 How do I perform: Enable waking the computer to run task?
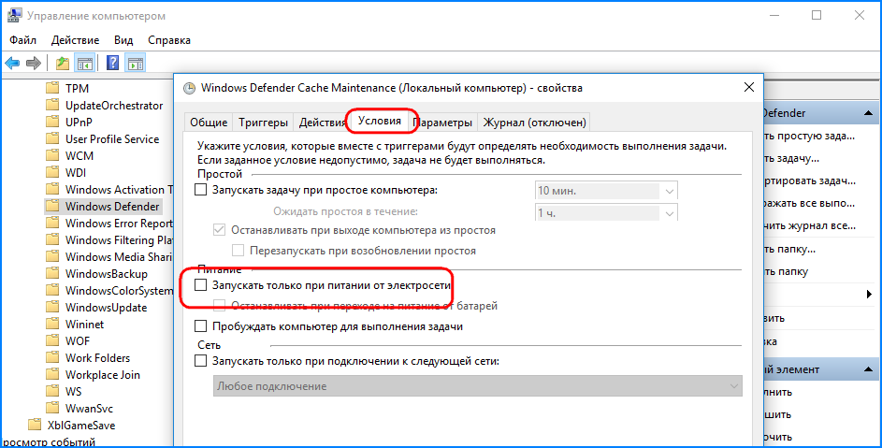pyautogui.click(x=201, y=327)
